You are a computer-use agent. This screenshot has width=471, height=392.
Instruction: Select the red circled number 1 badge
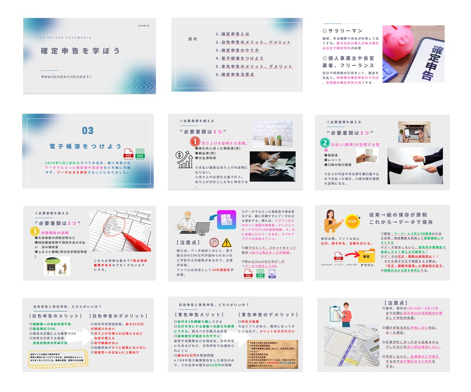[x=195, y=142]
